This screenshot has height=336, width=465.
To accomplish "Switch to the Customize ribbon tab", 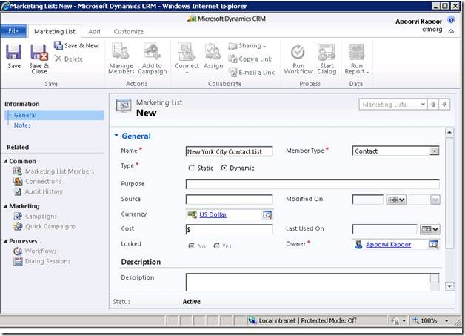I will [128, 32].
